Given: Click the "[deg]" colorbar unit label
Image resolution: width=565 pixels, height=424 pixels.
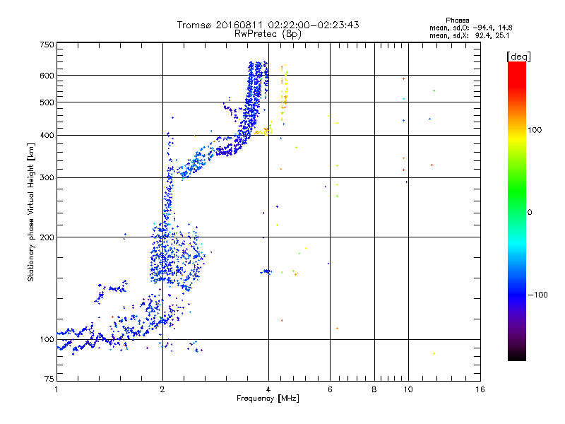Looking at the screenshot, I should point(518,57).
